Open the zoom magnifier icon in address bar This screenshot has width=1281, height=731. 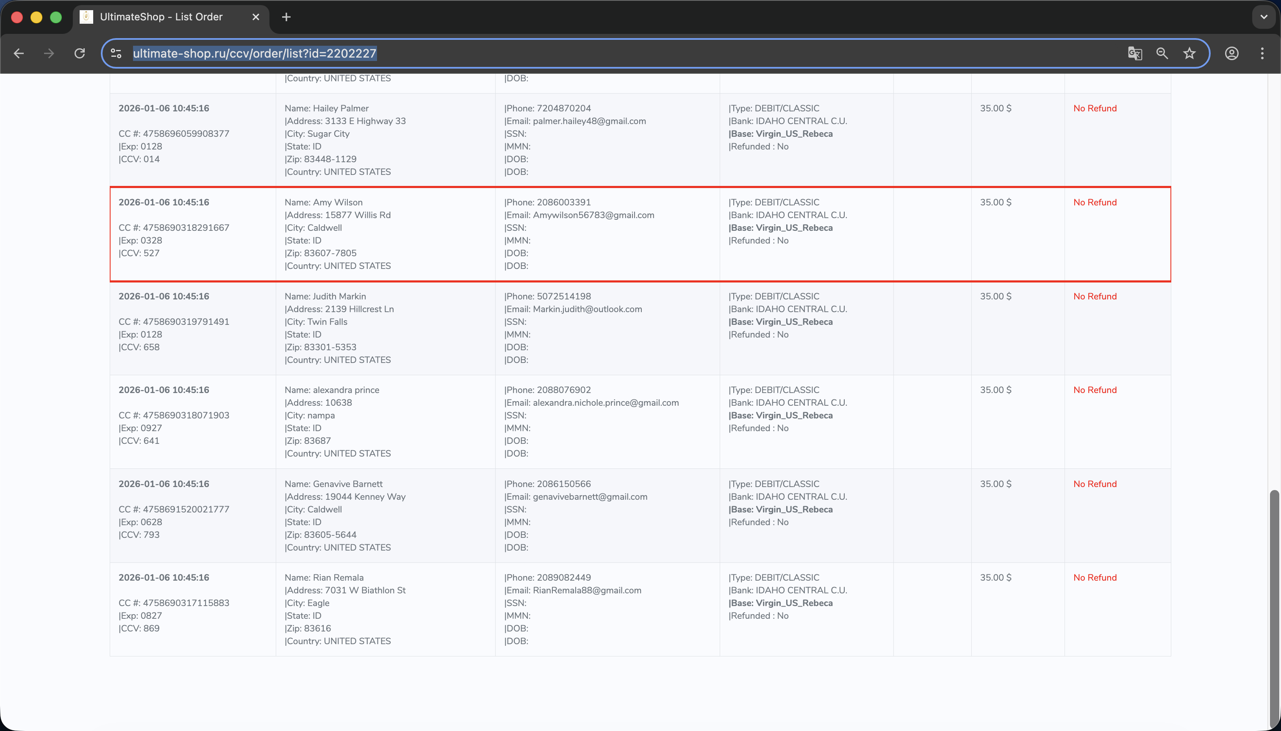[x=1162, y=53]
